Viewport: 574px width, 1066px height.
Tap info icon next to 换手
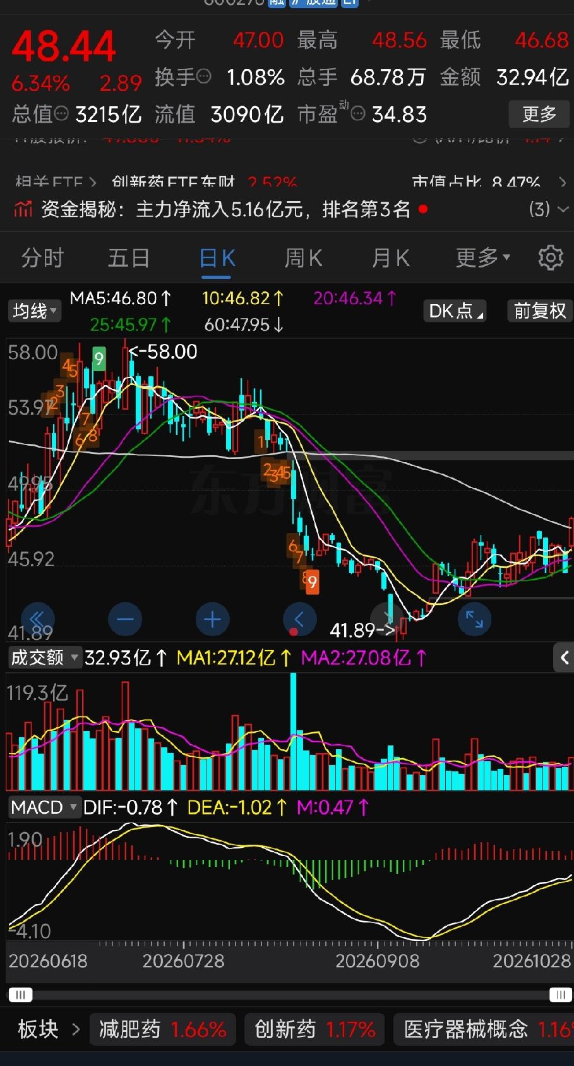click(x=204, y=77)
